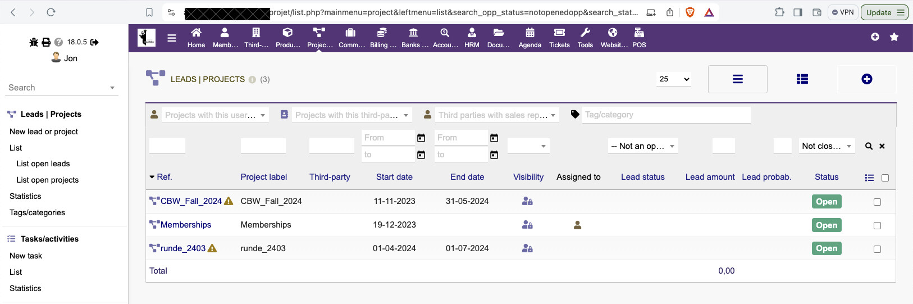This screenshot has height=304, width=913.
Task: Open Third parties with sales rep dropdown
Action: [497, 115]
